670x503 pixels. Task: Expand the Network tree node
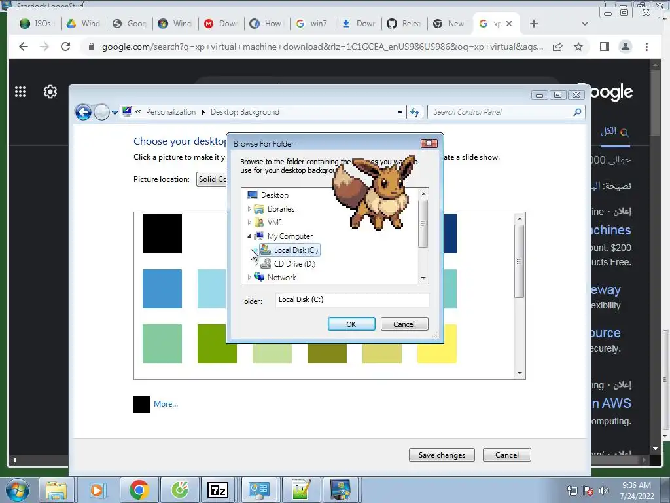(x=249, y=278)
